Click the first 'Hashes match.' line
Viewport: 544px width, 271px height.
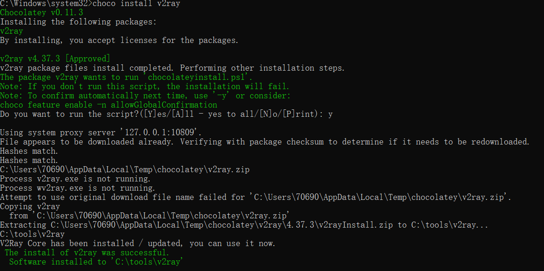[29, 151]
